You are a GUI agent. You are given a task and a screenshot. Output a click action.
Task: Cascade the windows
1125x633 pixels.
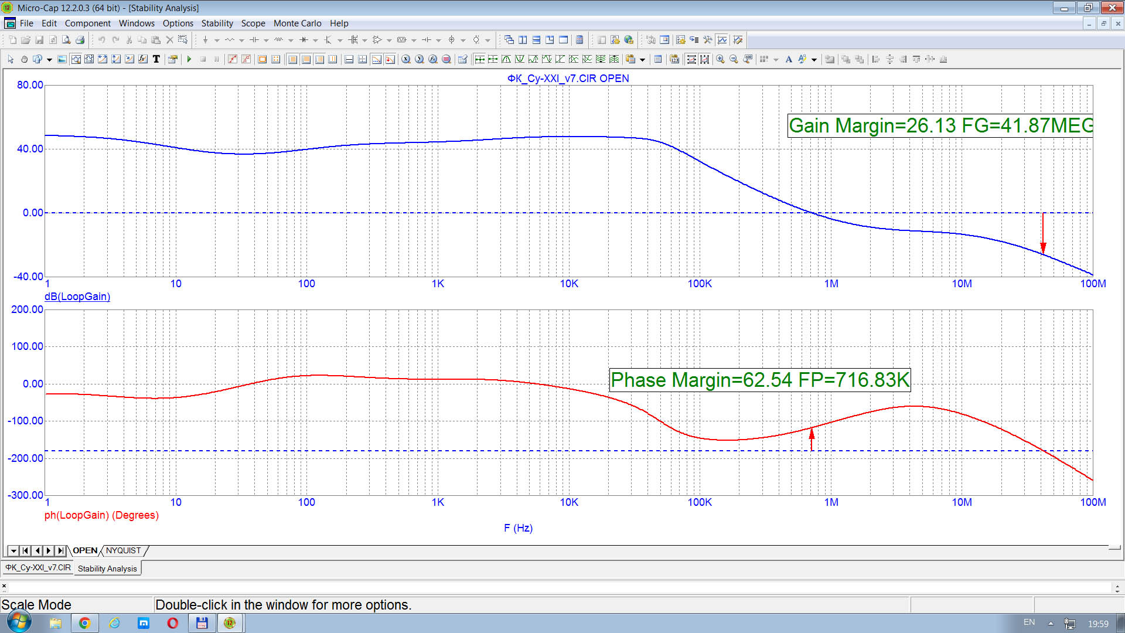(509, 40)
